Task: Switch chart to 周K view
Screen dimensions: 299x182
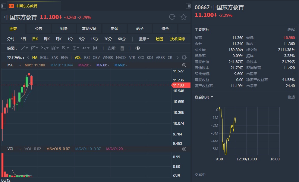Action: point(47,39)
